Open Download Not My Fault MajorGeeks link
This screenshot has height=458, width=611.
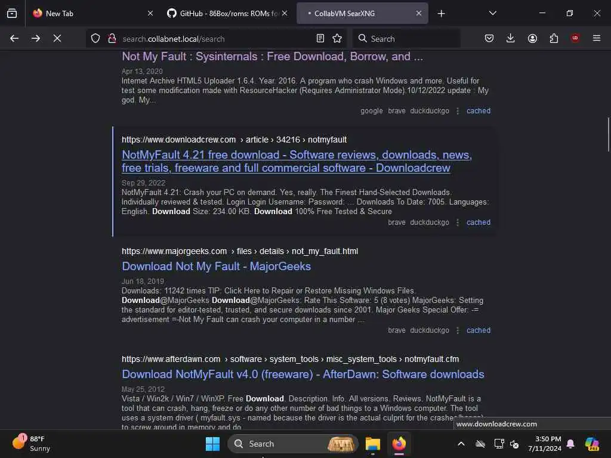(x=216, y=267)
